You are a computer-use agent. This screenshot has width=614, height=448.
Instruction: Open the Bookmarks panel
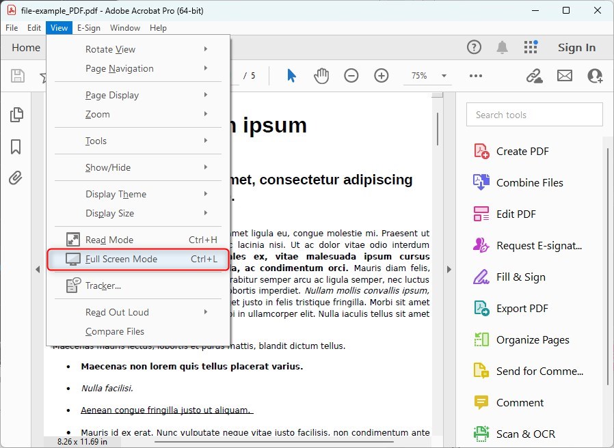tap(16, 146)
